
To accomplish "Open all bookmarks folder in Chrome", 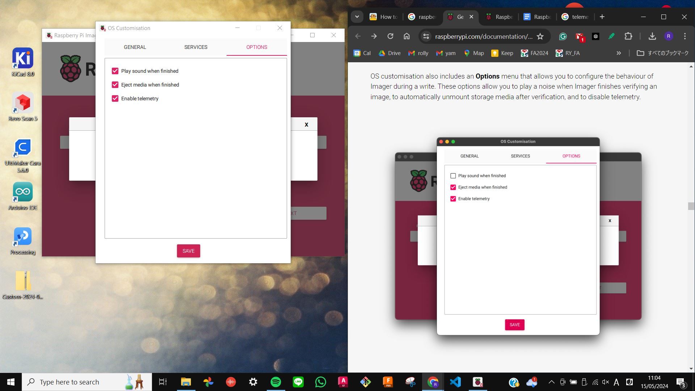I will coord(663,53).
